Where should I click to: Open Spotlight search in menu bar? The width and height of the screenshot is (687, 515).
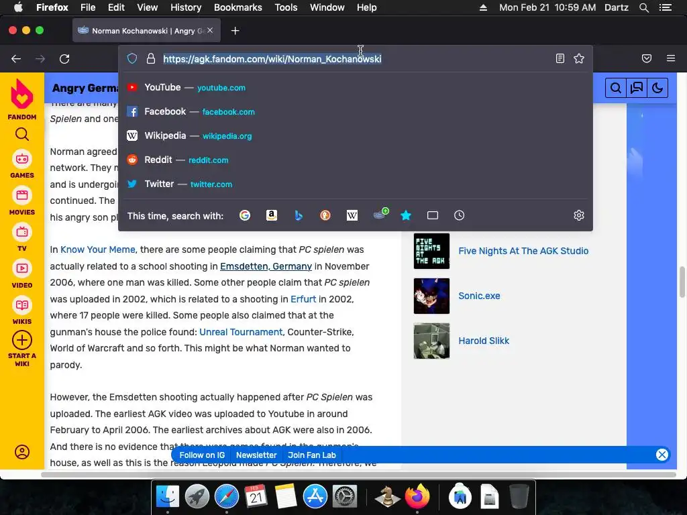(644, 7)
